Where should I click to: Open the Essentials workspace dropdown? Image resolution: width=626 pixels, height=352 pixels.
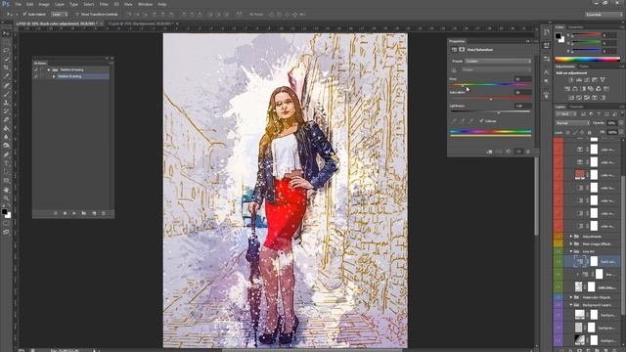604,15
